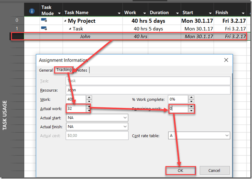
Task: Close the Assignment Information dialog
Action: coord(226,60)
